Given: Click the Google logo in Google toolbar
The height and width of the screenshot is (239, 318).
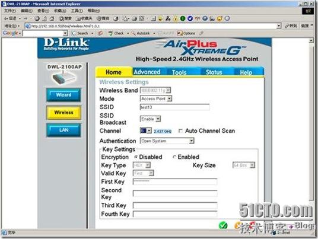Looking at the screenshot, I should [x=10, y=33].
